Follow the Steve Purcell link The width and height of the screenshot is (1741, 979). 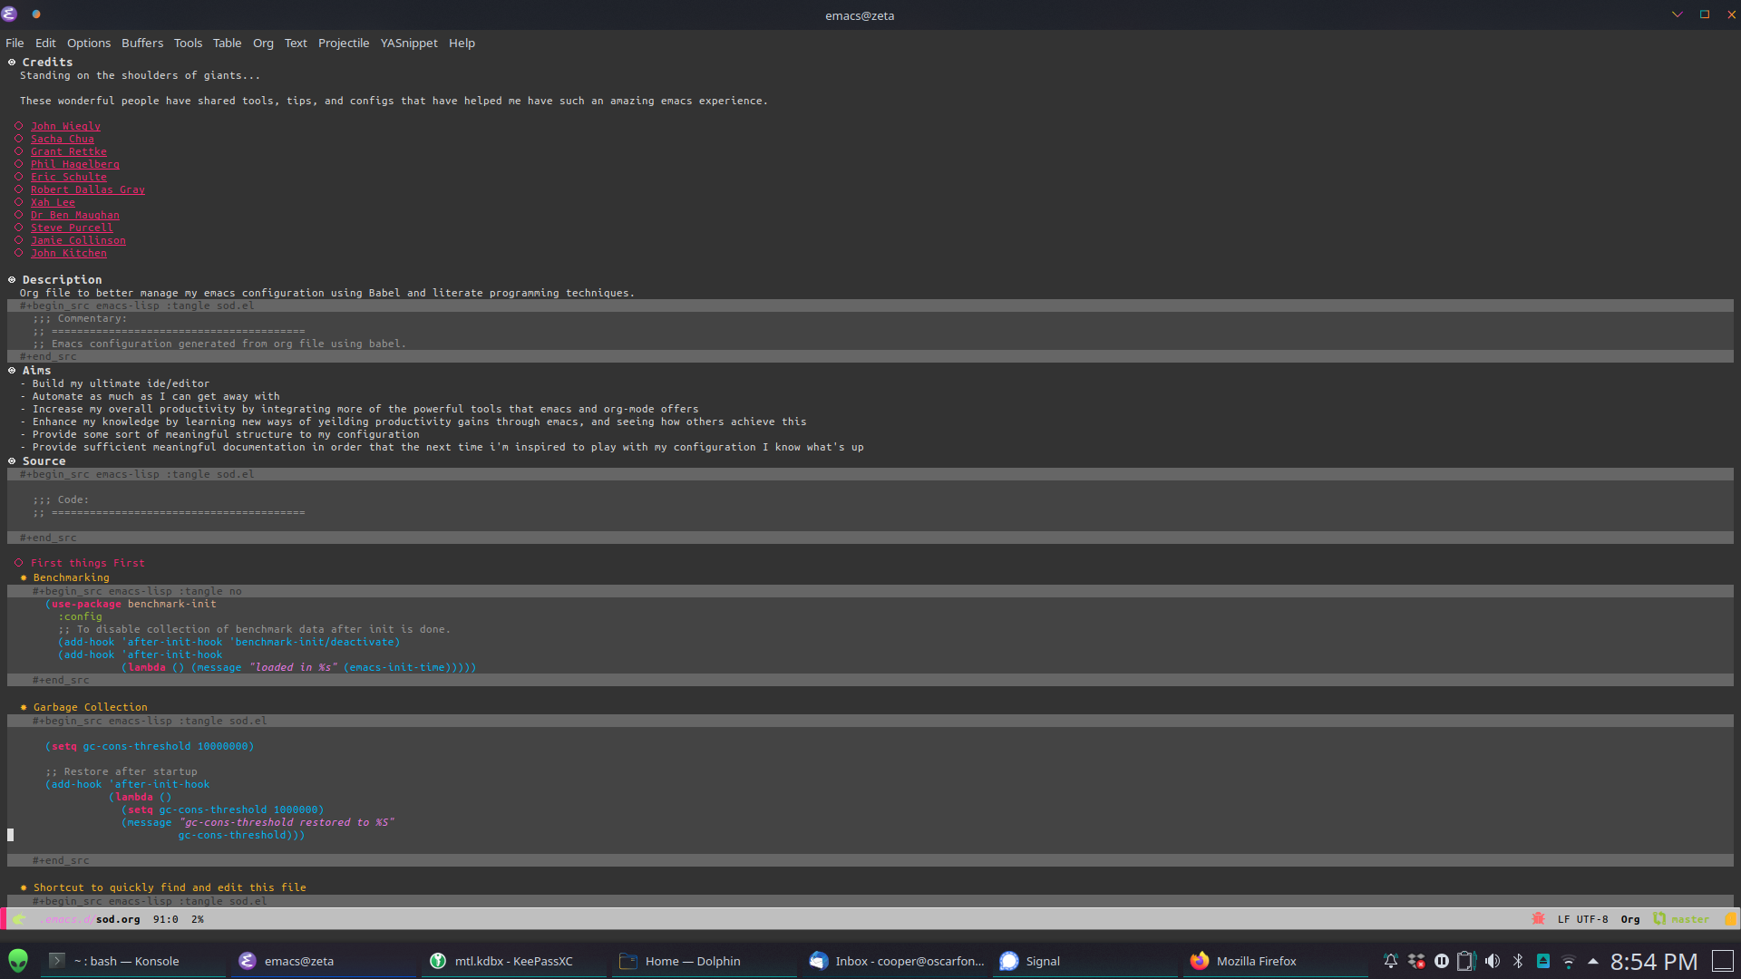coord(72,228)
